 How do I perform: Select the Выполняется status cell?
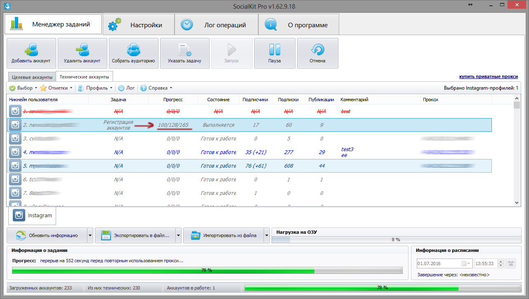[218, 125]
